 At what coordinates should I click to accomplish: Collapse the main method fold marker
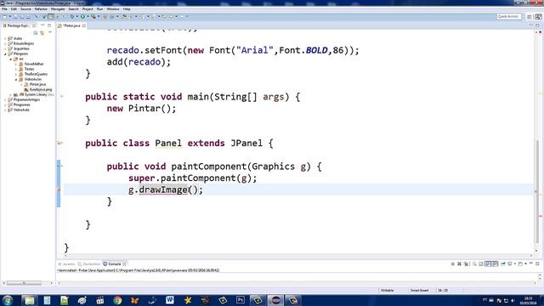pos(61,96)
